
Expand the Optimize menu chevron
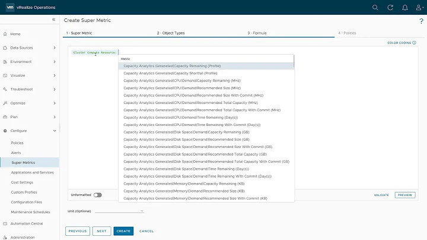coord(55,103)
